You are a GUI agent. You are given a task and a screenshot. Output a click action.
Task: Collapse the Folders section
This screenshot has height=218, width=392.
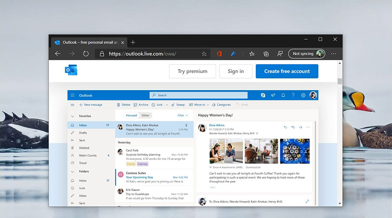point(72,172)
